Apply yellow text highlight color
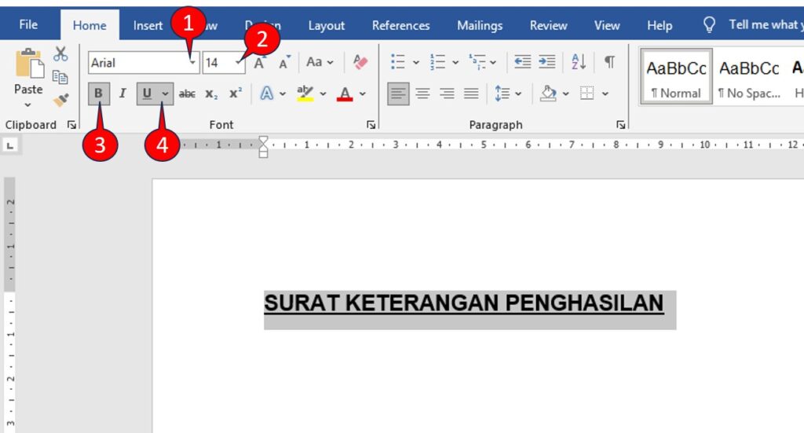804x433 pixels. click(305, 94)
